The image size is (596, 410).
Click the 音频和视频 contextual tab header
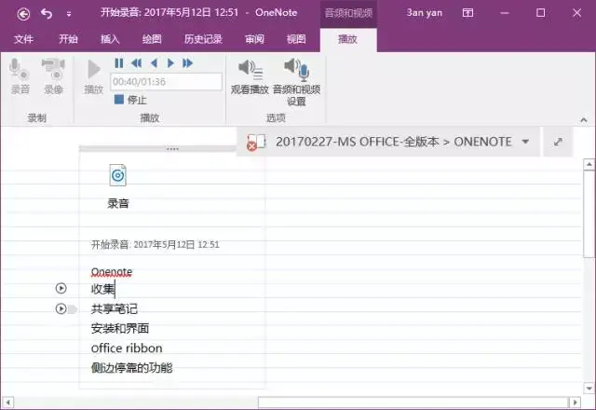coord(348,13)
